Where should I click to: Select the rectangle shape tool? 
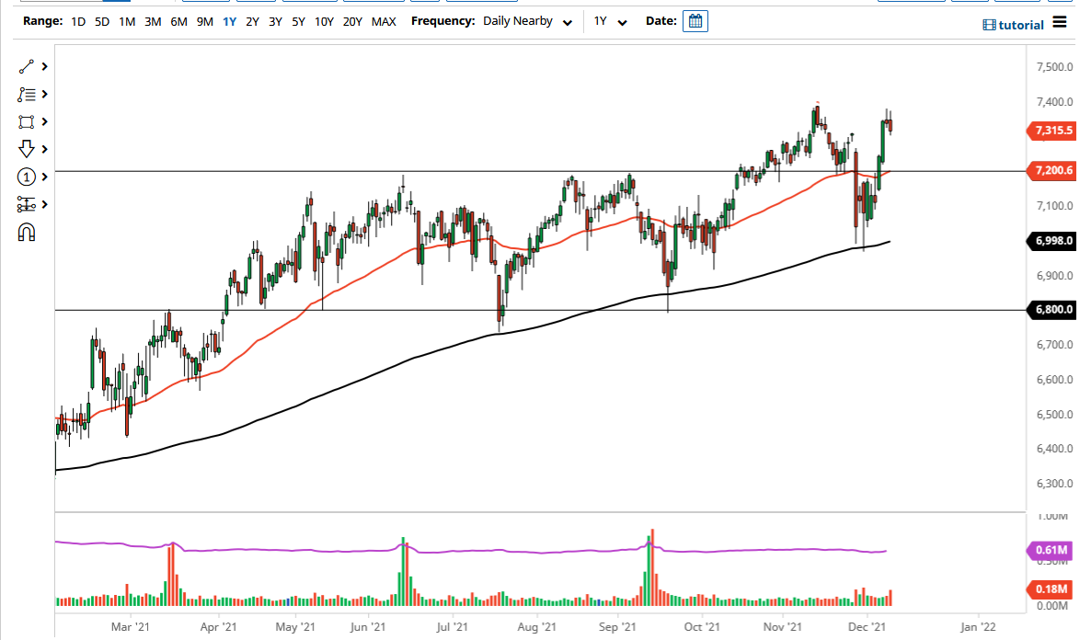coord(25,121)
